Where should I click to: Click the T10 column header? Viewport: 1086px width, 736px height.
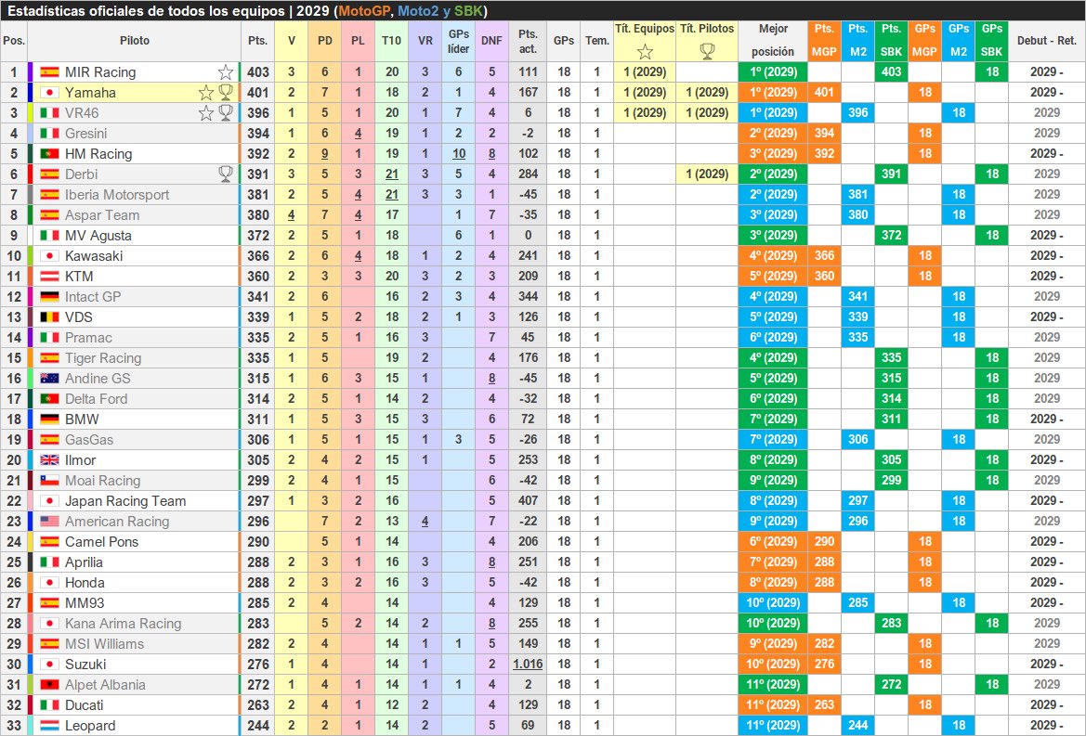click(x=391, y=41)
